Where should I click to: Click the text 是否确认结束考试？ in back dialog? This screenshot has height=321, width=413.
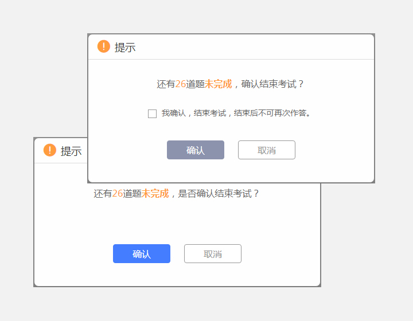(219, 194)
